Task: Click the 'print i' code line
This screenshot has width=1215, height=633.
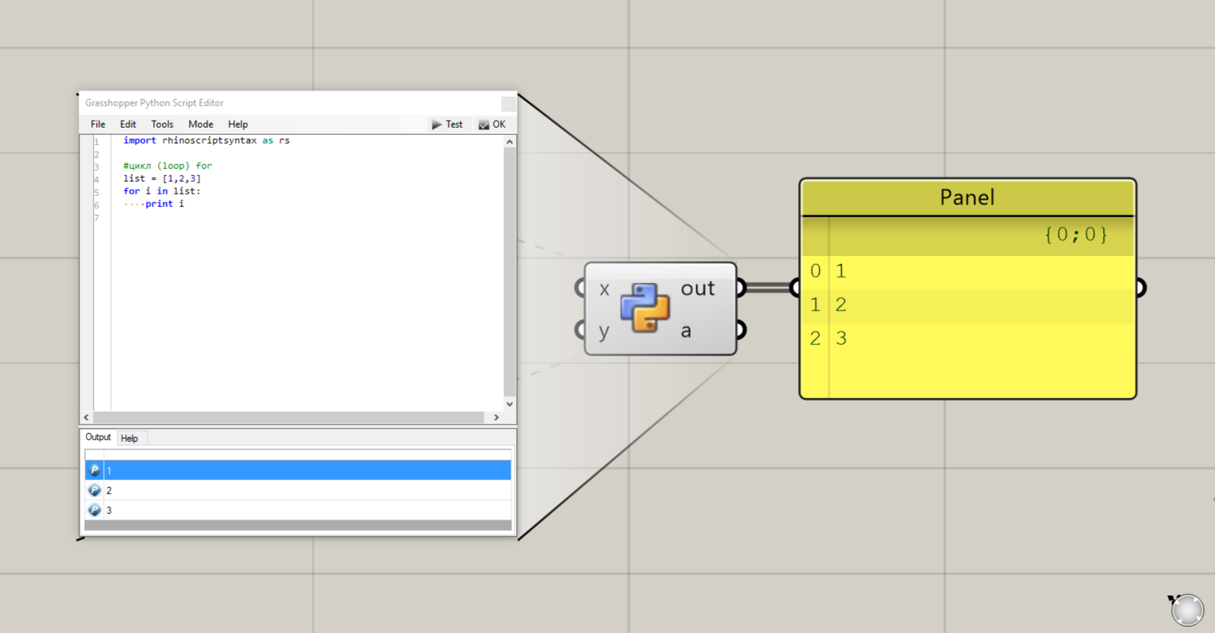Action: click(x=164, y=204)
